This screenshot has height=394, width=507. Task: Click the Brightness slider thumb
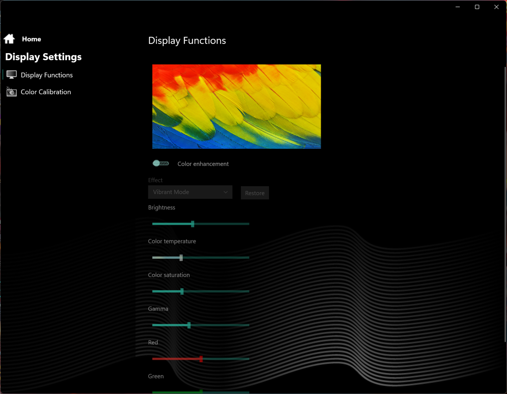tap(193, 224)
